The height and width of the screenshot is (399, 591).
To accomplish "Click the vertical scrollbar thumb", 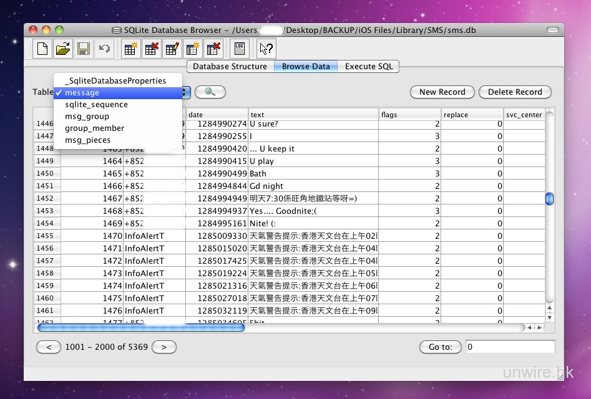I will tap(549, 199).
